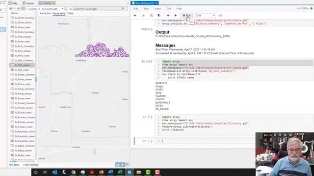The height and width of the screenshot is (176, 314).
Task: Close the New Notebook (2) tab
Action: (x=157, y=3)
